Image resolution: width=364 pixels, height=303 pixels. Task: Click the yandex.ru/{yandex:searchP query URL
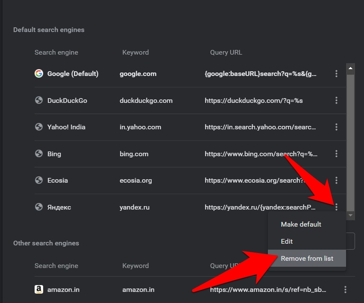[260, 207]
